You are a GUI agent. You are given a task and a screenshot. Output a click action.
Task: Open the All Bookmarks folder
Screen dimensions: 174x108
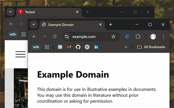click(151, 47)
